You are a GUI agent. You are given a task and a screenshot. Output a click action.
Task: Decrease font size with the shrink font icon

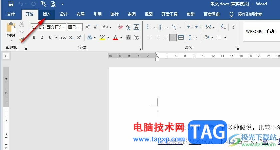coord(96,27)
